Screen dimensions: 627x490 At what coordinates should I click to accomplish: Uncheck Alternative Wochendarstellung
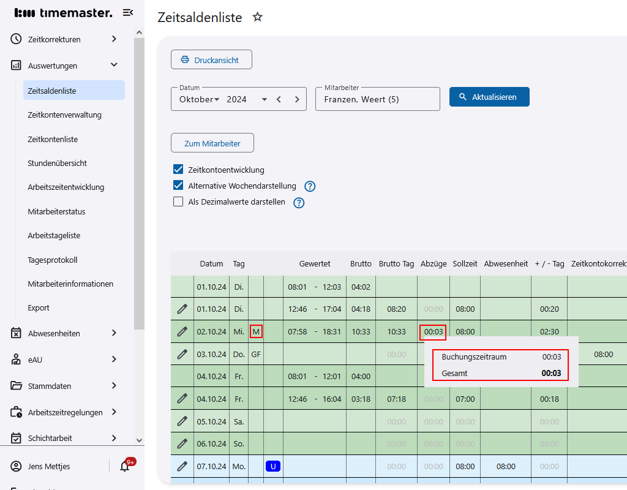(178, 186)
